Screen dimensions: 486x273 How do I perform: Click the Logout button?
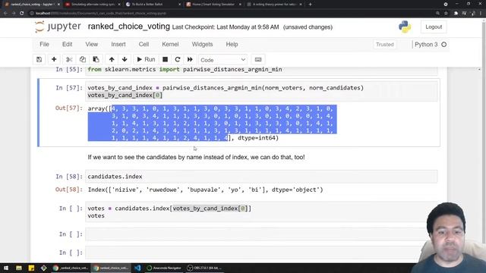(x=434, y=27)
